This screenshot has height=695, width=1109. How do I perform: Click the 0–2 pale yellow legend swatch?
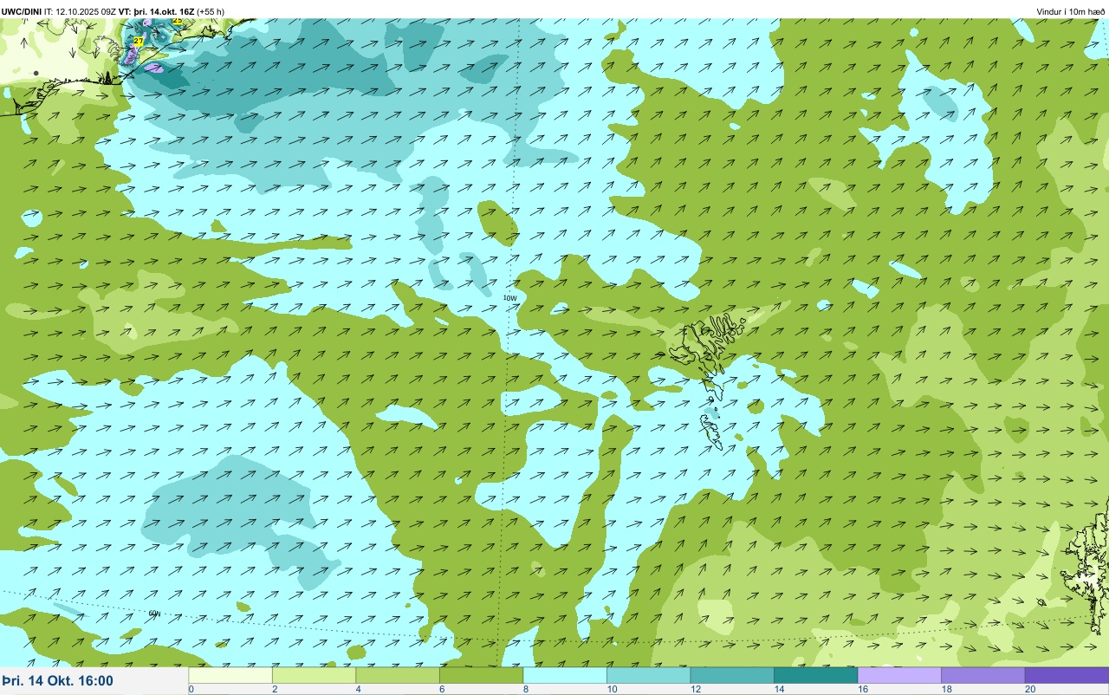coord(230,675)
